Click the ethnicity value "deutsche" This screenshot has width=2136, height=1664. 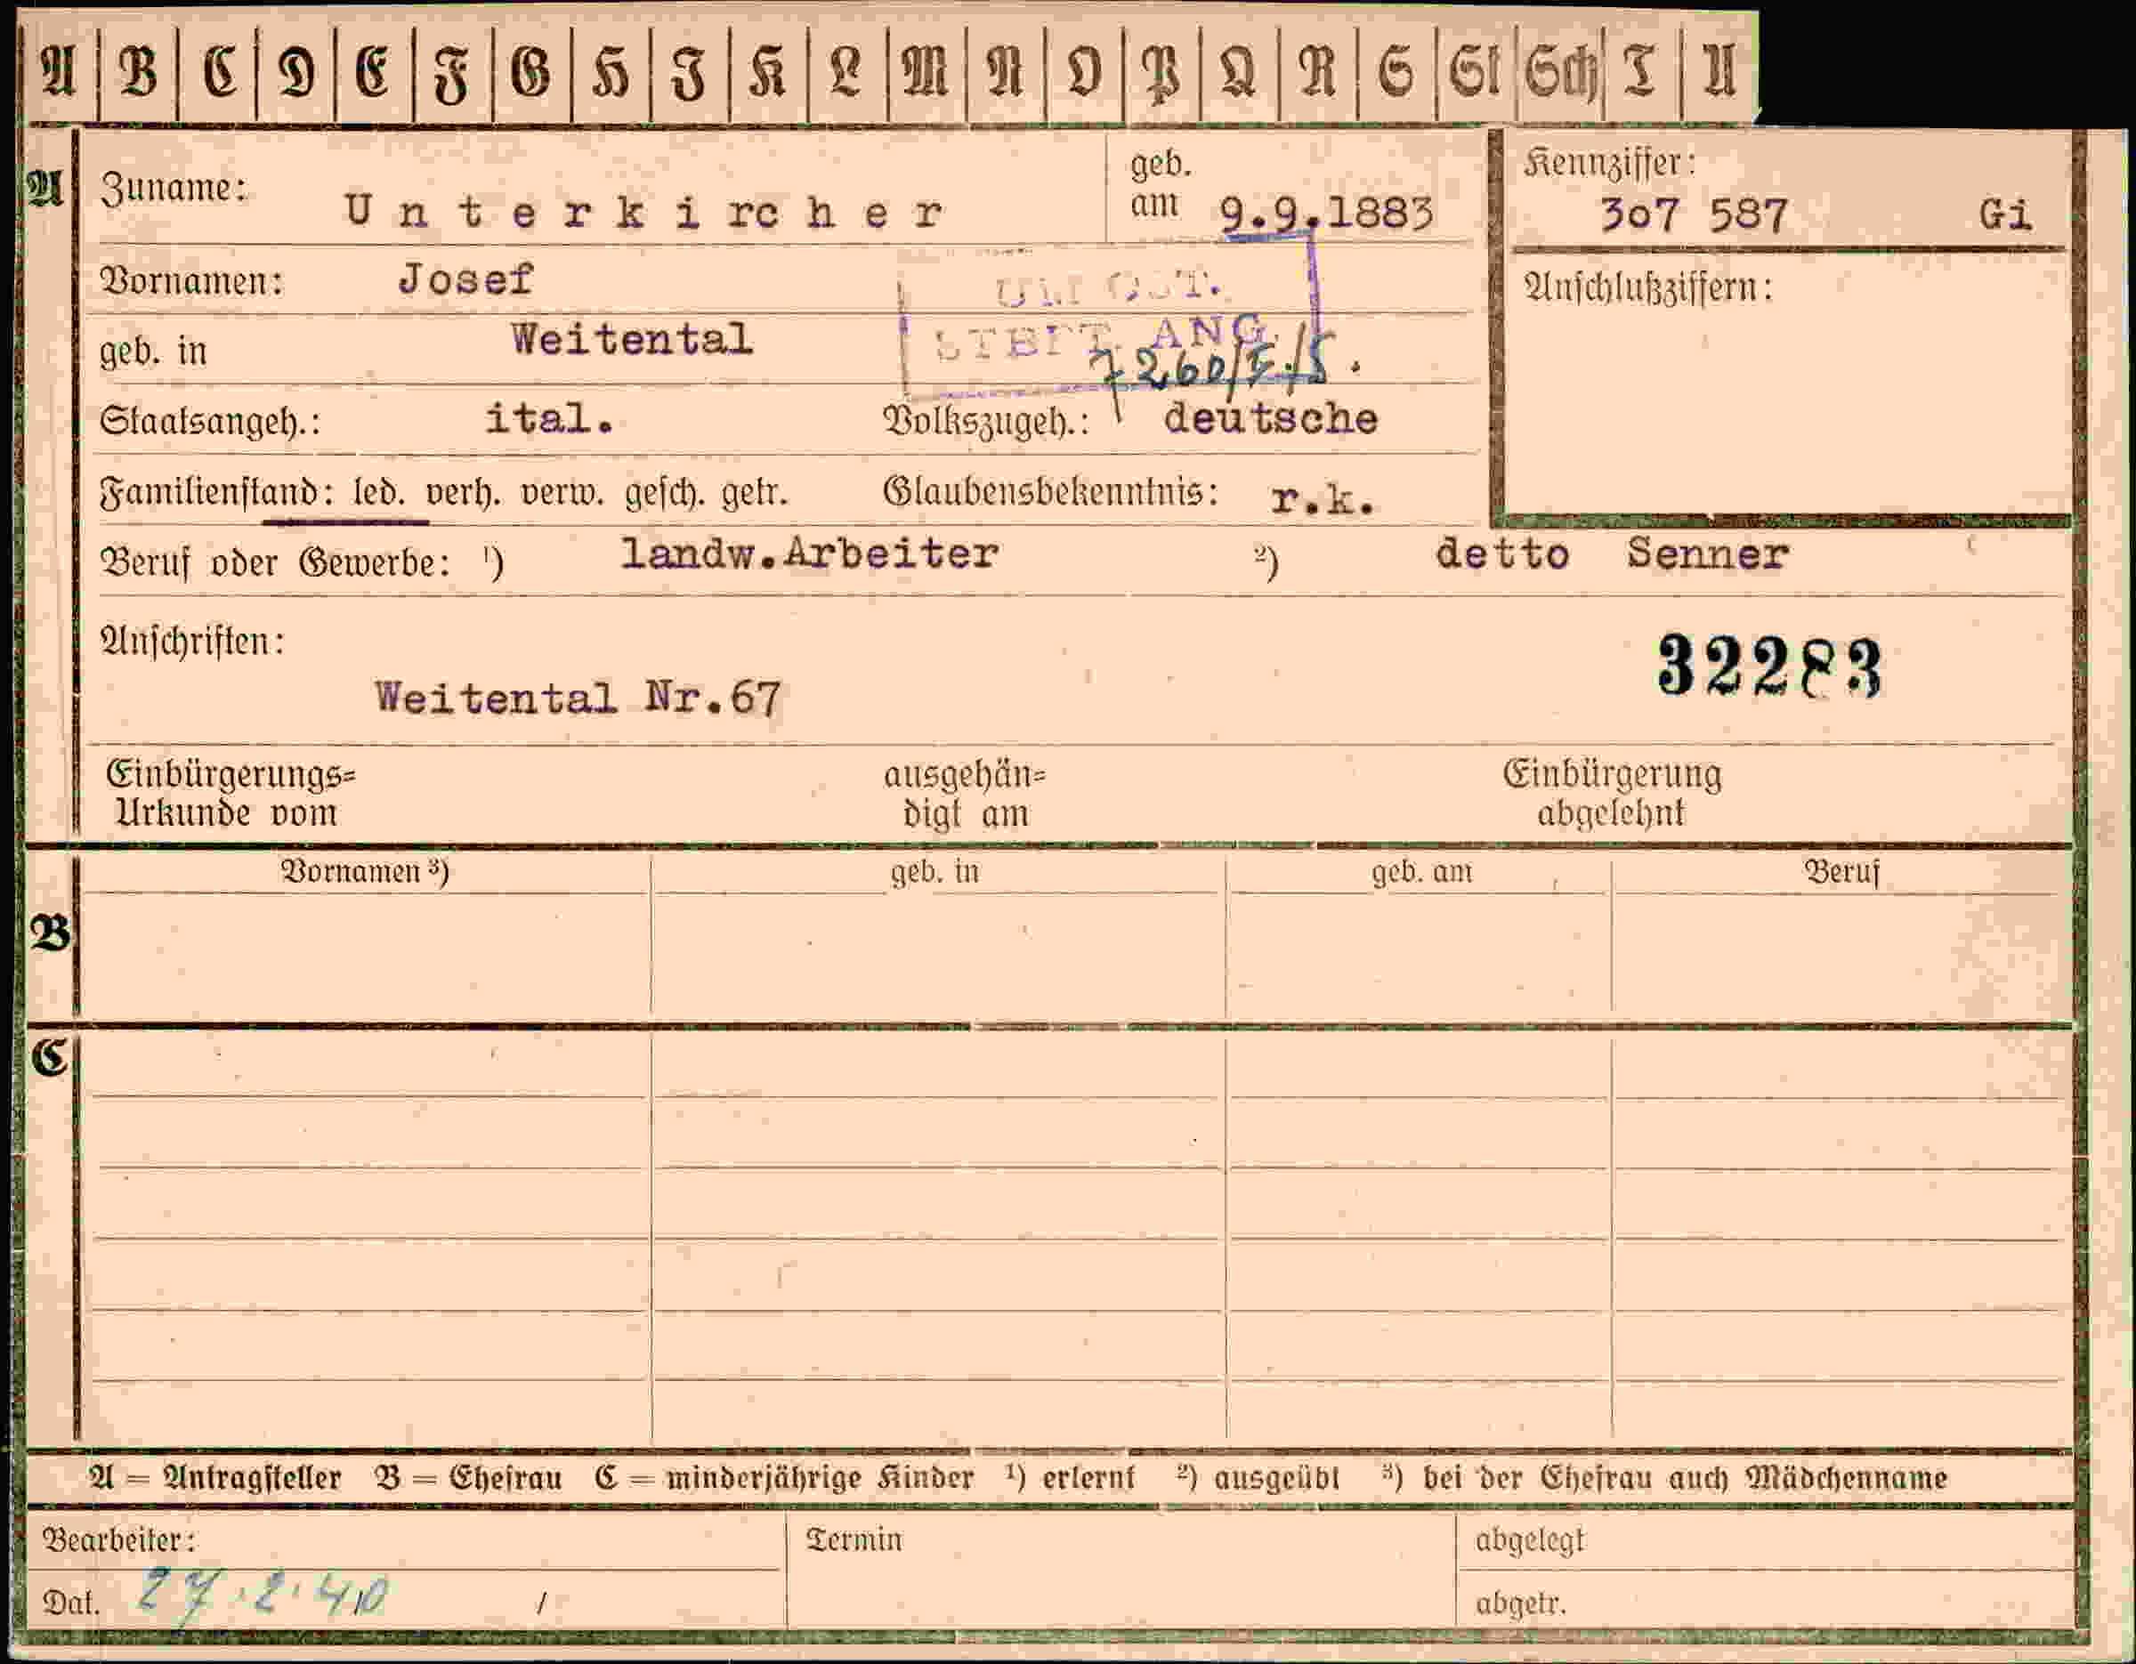[1270, 419]
